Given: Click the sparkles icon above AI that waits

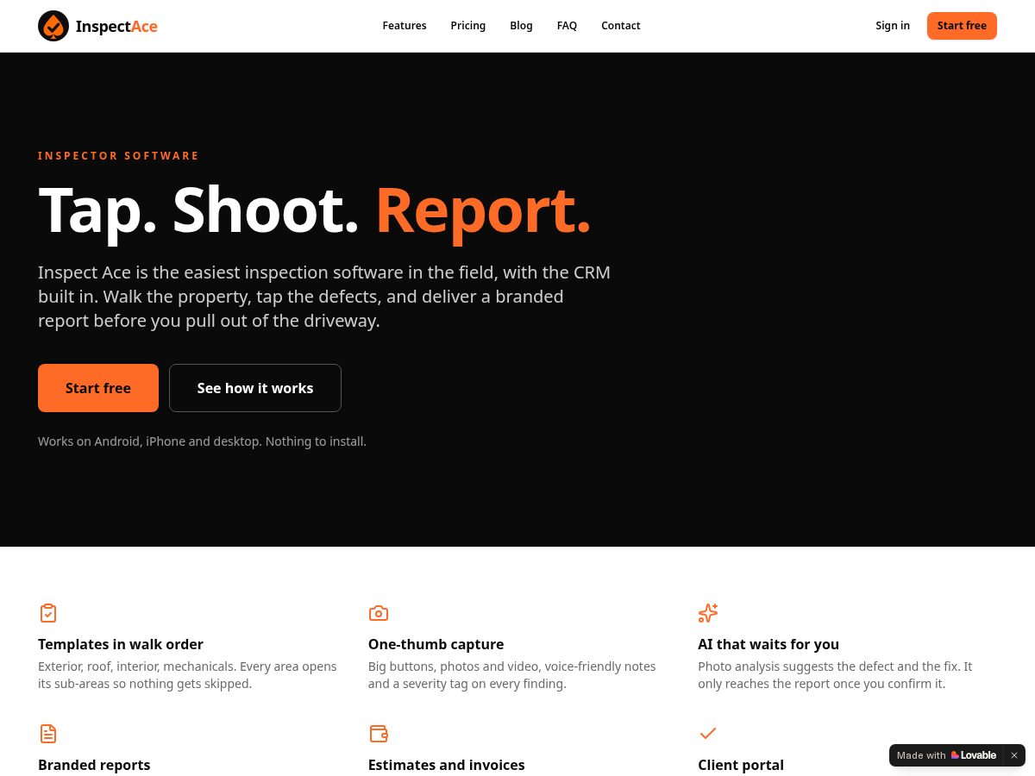Looking at the screenshot, I should (708, 613).
